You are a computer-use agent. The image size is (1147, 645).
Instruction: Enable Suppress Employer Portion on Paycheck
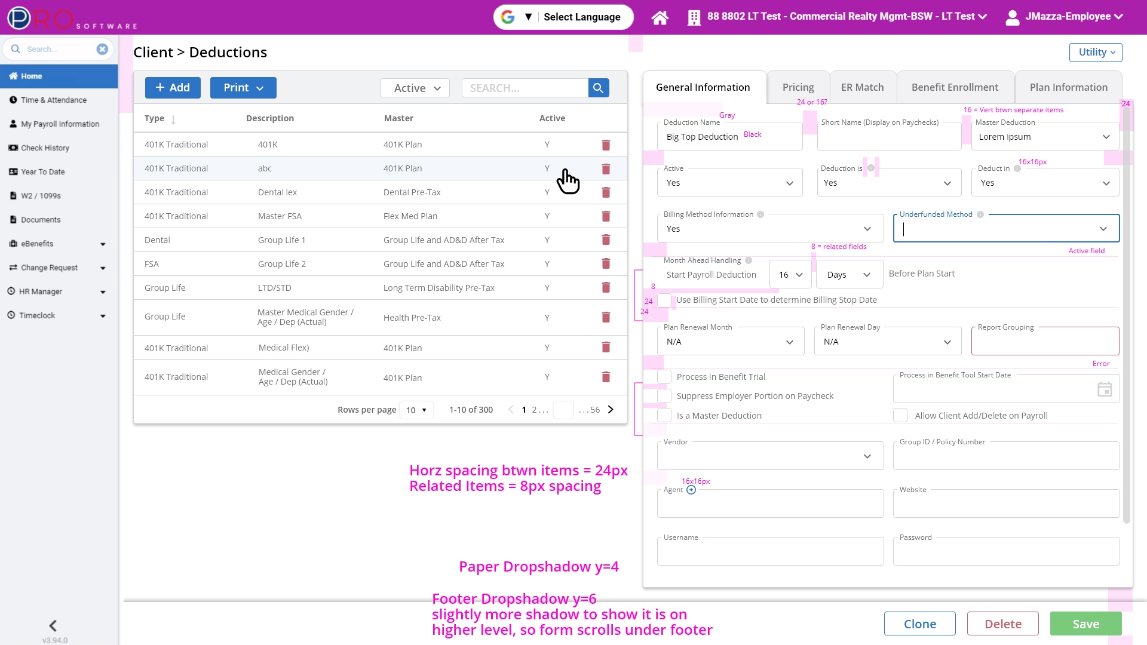point(664,396)
